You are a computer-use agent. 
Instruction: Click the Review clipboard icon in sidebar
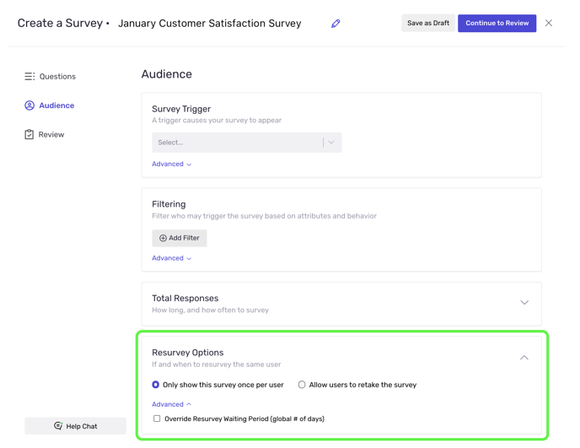tap(30, 134)
